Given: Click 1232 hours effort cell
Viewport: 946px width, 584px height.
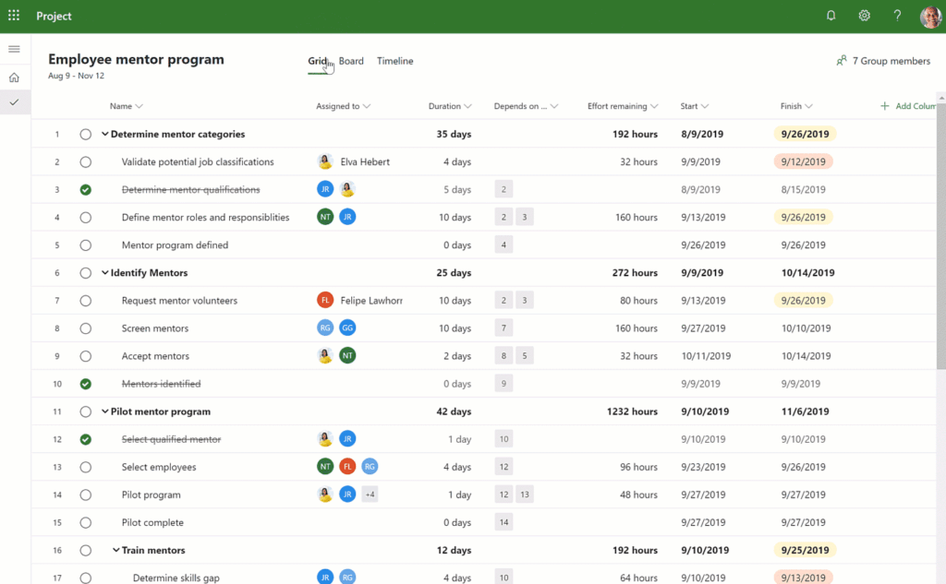Looking at the screenshot, I should click(632, 411).
